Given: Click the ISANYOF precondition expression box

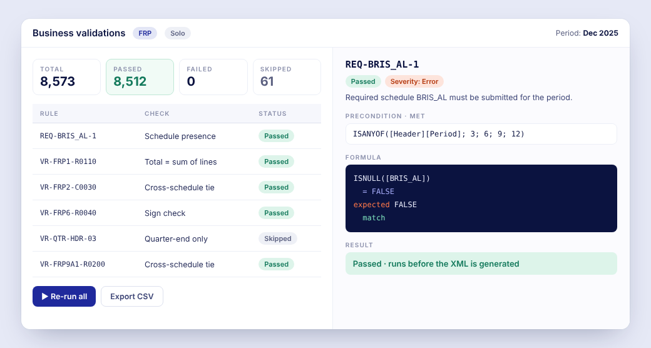Looking at the screenshot, I should click(481, 134).
